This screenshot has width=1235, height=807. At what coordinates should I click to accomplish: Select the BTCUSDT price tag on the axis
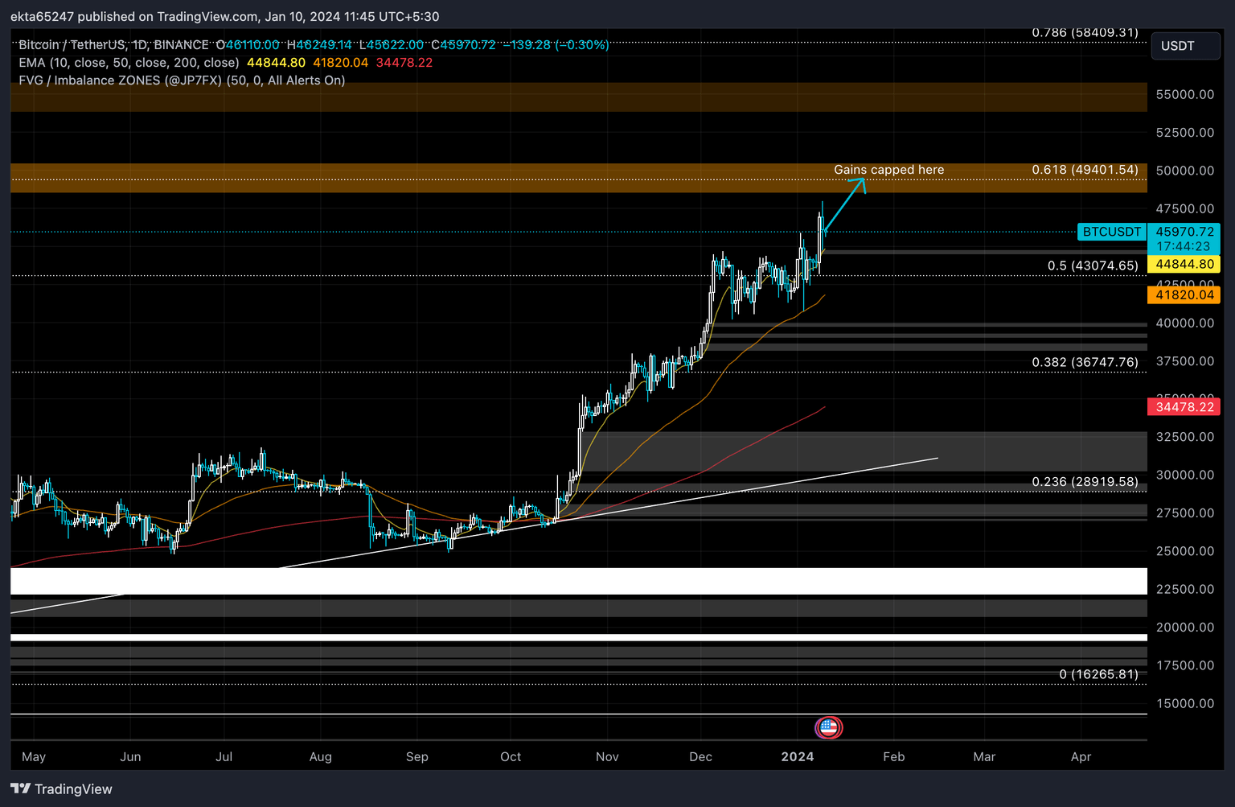click(x=1112, y=231)
